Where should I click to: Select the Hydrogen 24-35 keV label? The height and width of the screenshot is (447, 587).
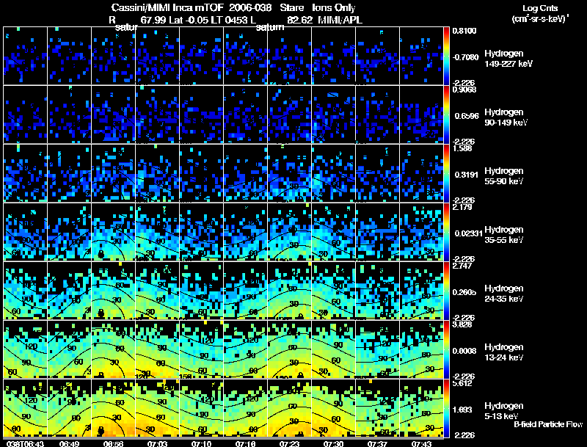click(x=504, y=294)
